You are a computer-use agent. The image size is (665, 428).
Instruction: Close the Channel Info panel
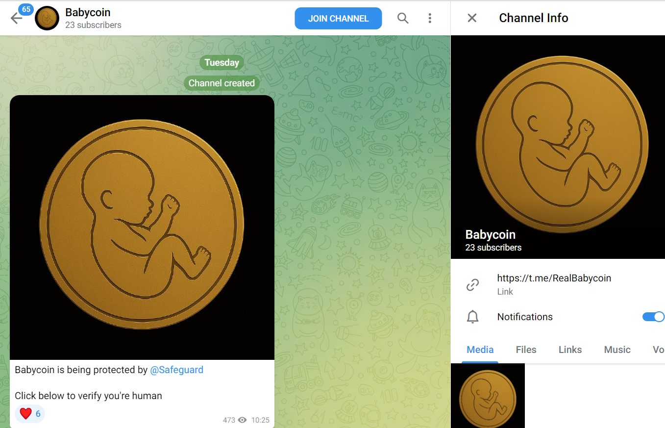pos(472,18)
